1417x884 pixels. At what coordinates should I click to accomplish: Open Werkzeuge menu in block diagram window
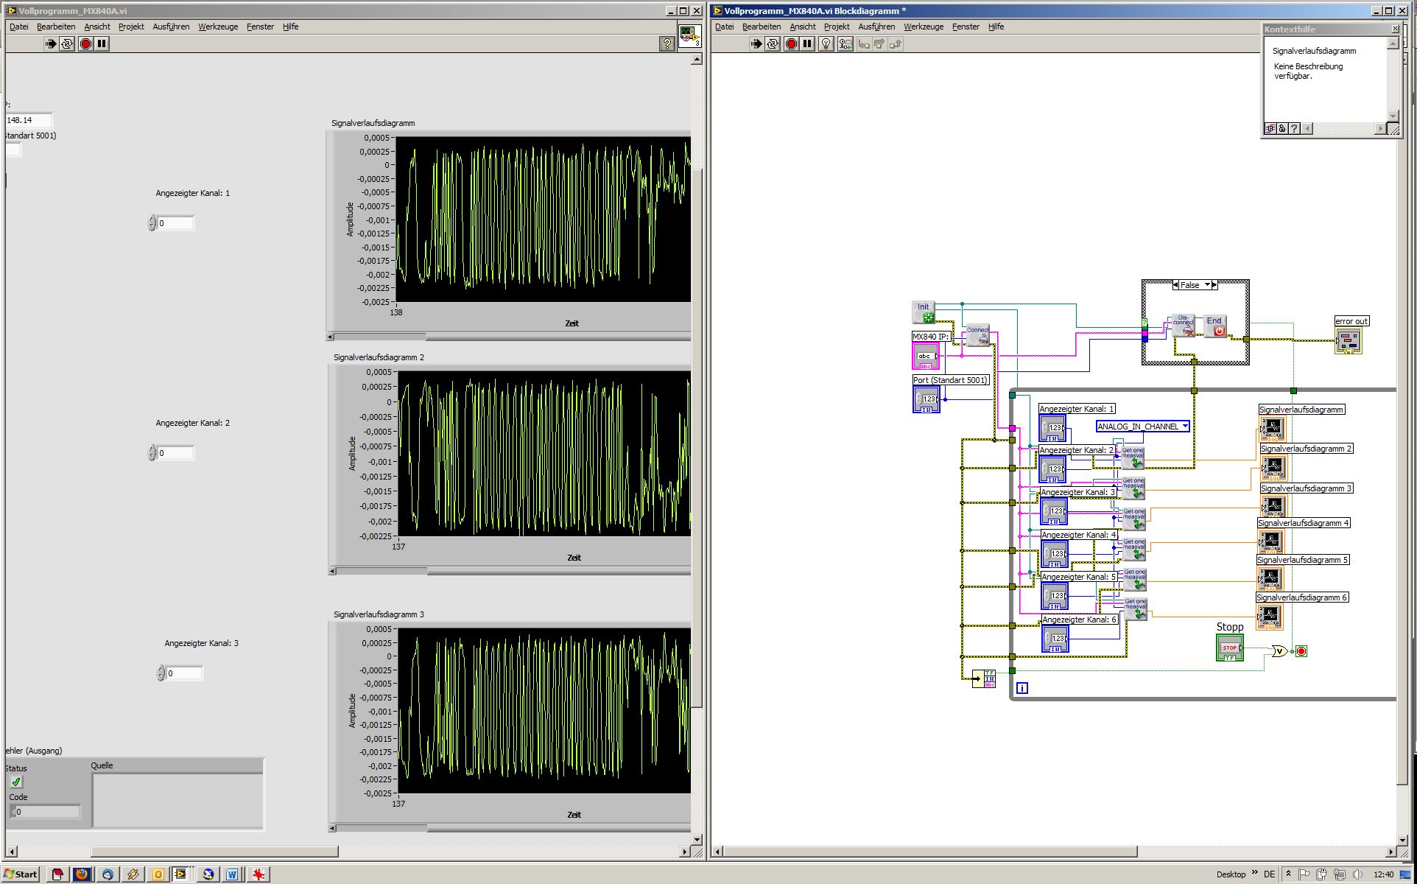click(923, 27)
